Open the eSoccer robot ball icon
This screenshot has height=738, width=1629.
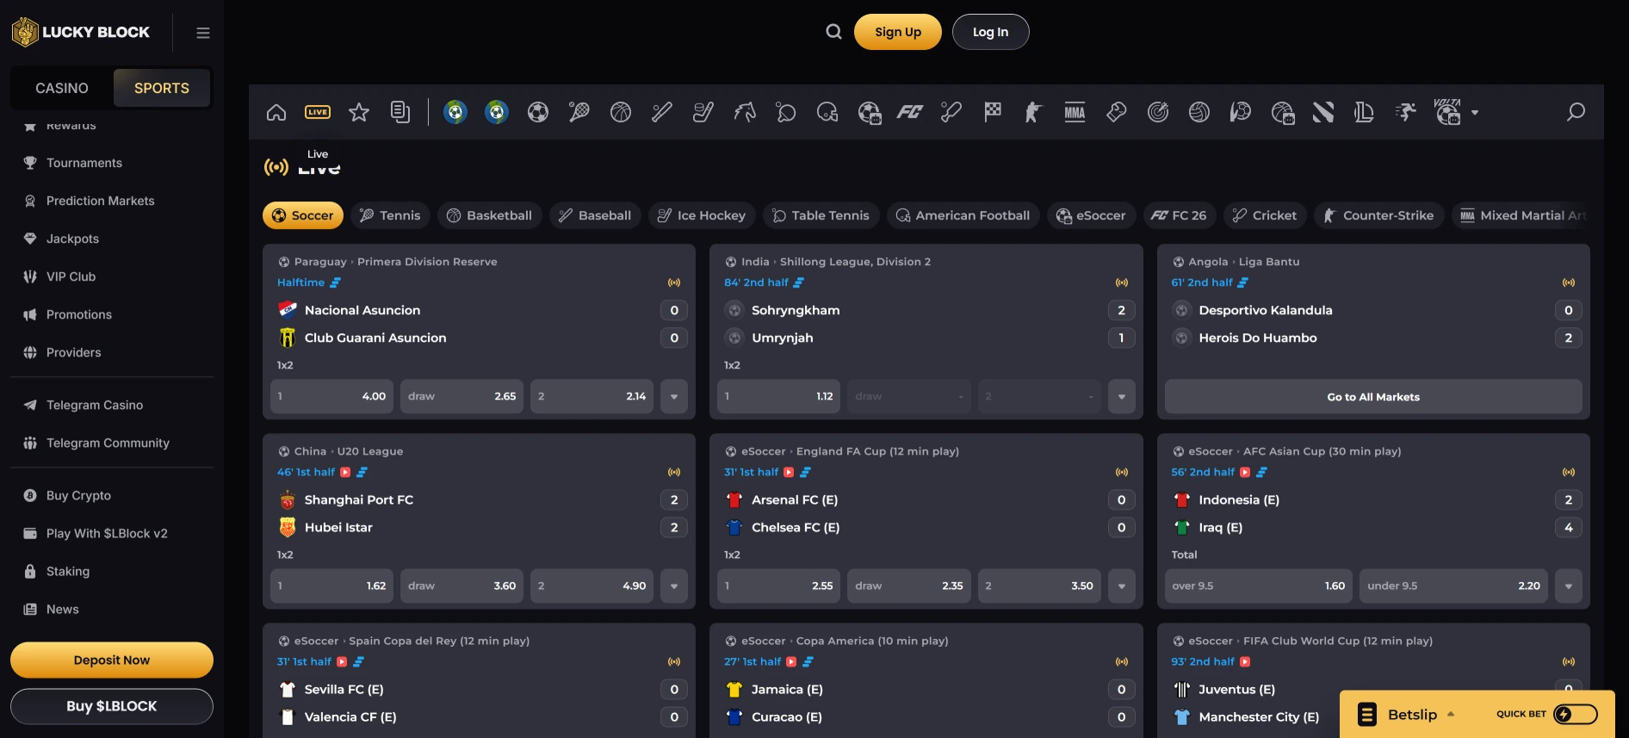click(869, 112)
